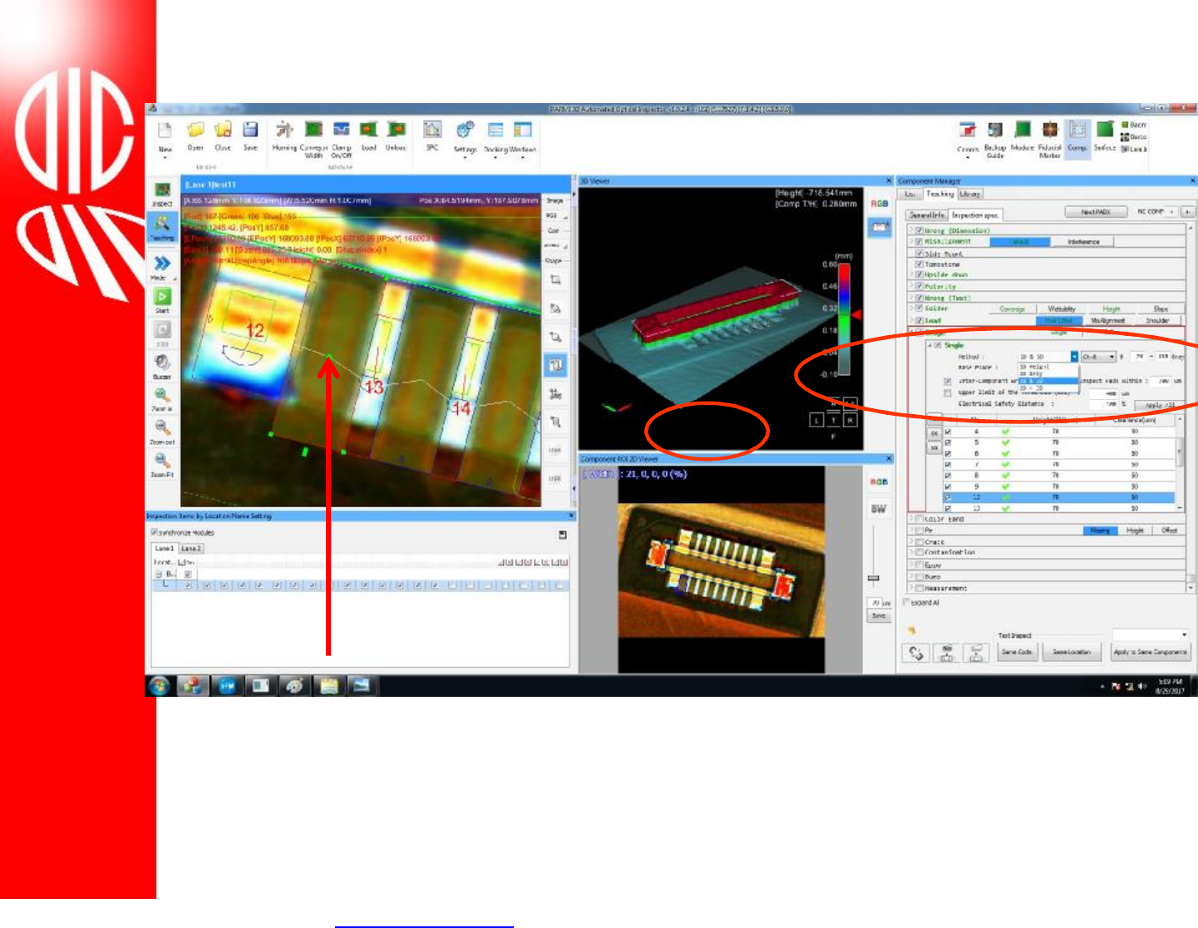Zoom in on the board image

162,398
